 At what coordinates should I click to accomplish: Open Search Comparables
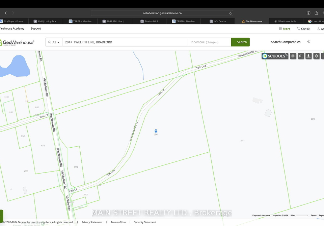tap(286, 42)
